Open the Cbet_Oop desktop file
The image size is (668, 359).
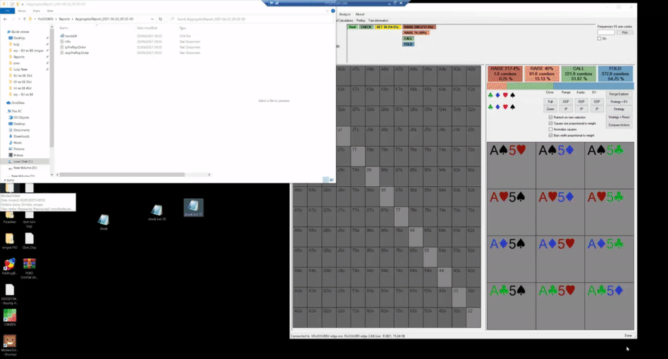(x=29, y=241)
